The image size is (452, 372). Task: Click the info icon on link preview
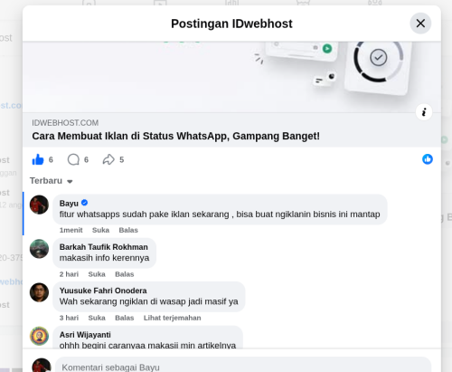pyautogui.click(x=424, y=112)
